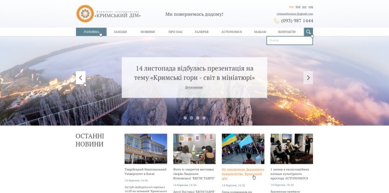This screenshot has height=193, width=389.
Task: Select the fourth carousel dot
Action: click(x=204, y=118)
